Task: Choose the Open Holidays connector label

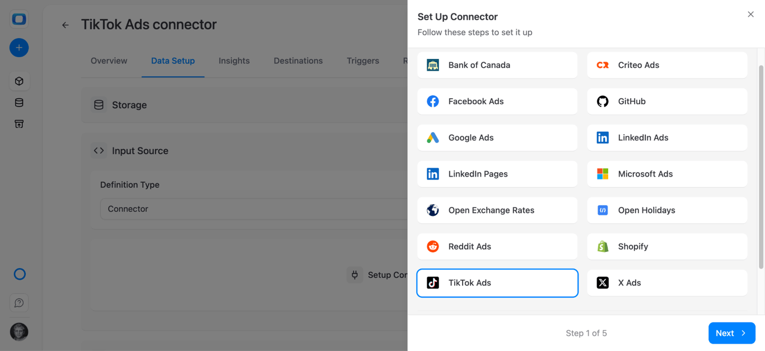Action: pyautogui.click(x=647, y=210)
